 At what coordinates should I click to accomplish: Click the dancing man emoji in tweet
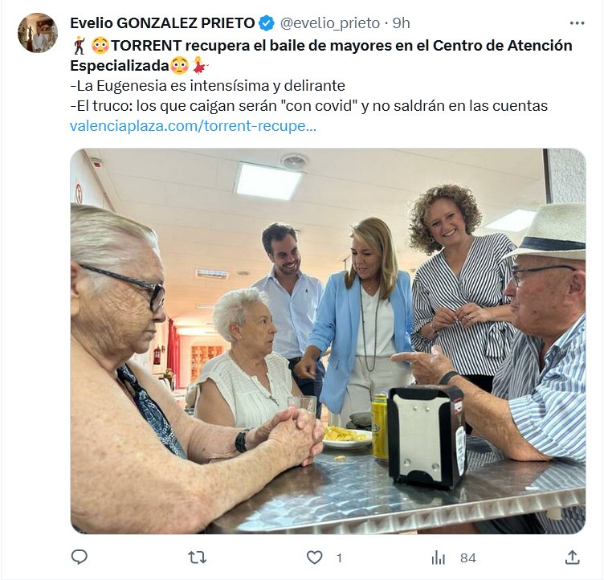pyautogui.click(x=80, y=46)
